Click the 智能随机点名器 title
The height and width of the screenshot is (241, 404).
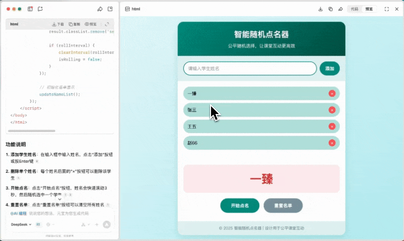(x=261, y=34)
